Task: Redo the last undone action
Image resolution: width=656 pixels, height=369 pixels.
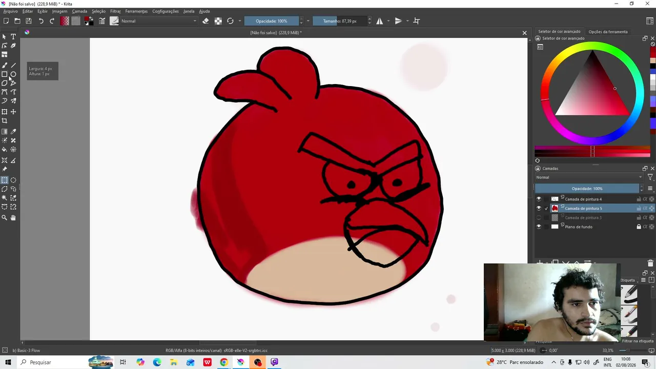Action: point(52,21)
